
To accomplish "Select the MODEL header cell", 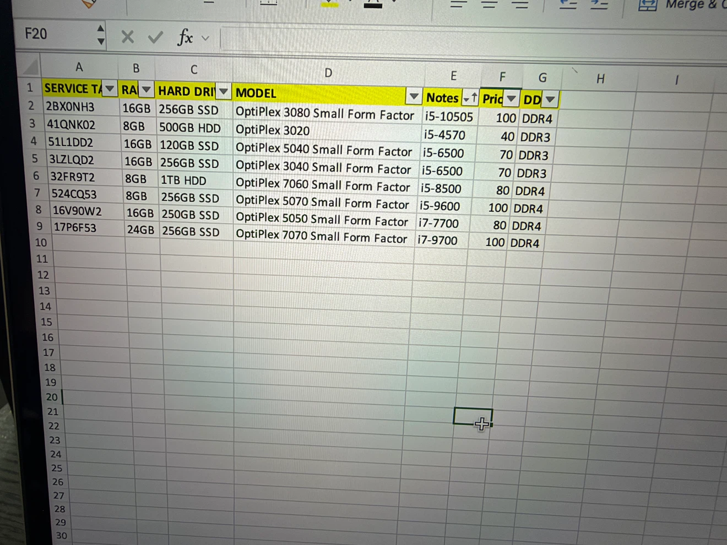I will click(x=328, y=94).
